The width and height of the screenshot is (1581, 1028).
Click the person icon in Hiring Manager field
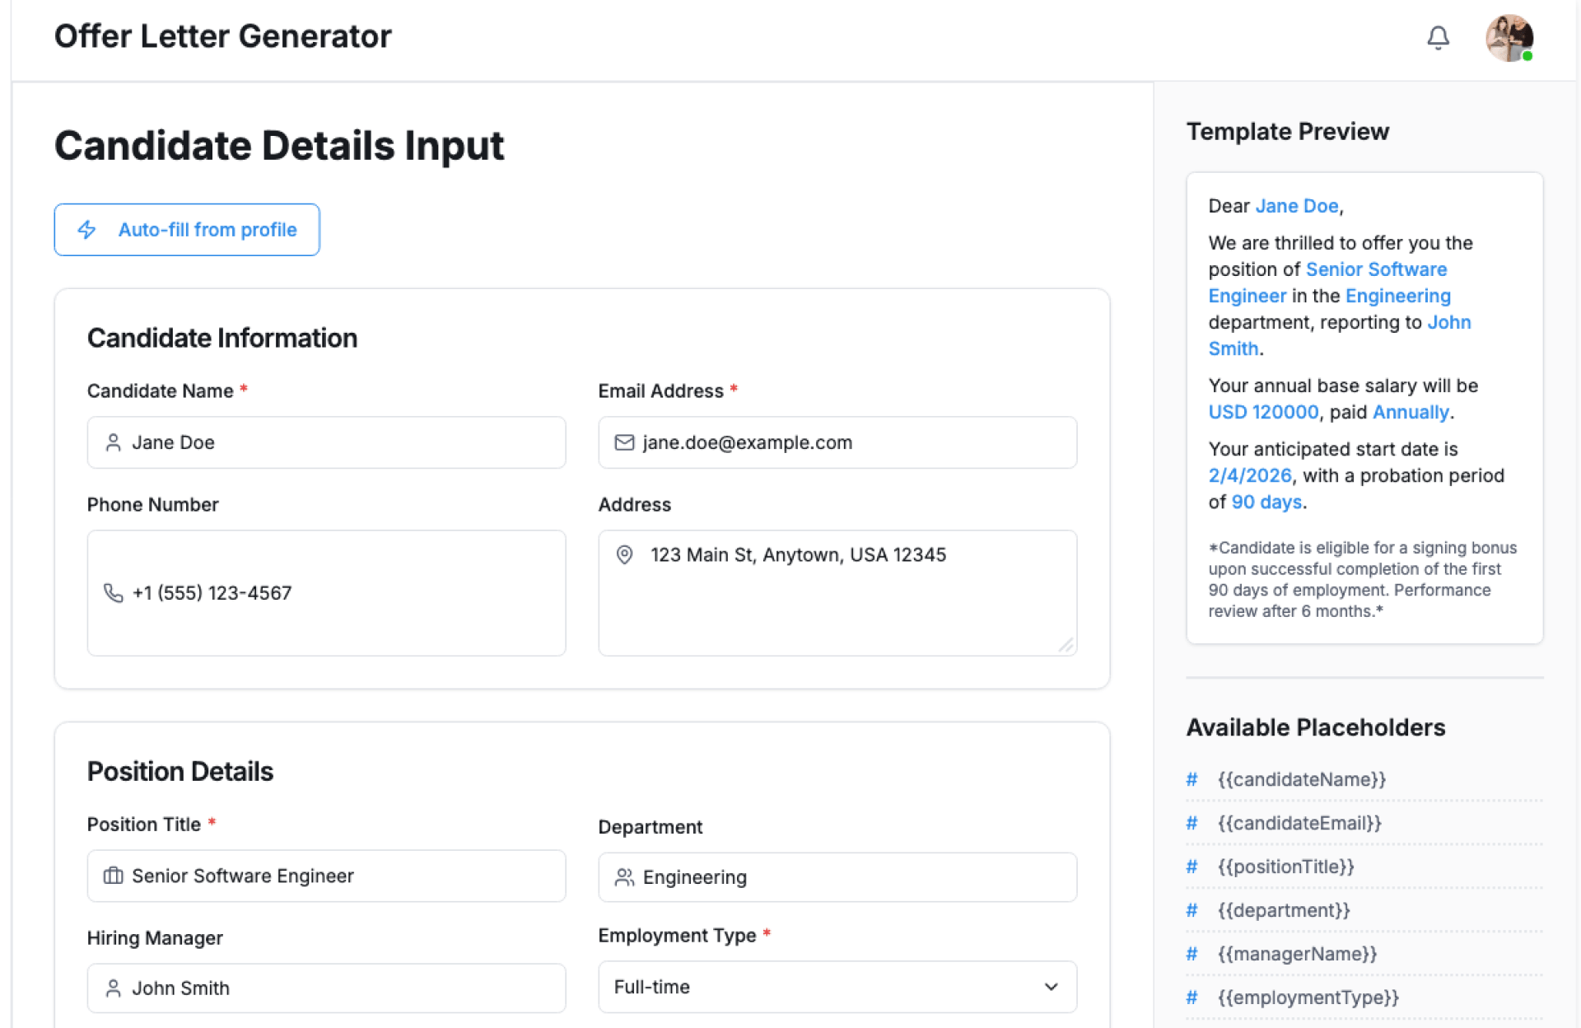click(x=114, y=988)
